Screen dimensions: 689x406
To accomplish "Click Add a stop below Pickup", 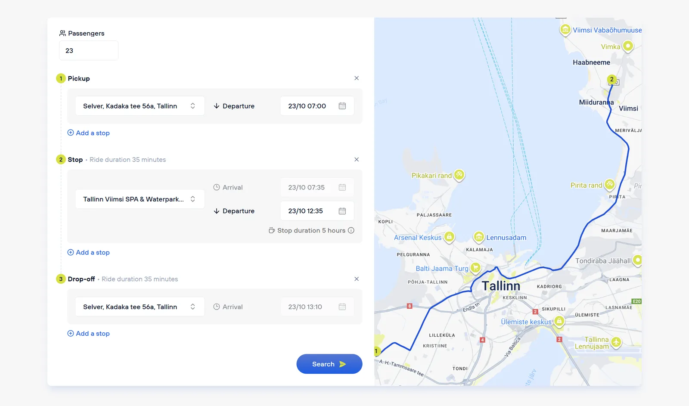I will coord(89,133).
